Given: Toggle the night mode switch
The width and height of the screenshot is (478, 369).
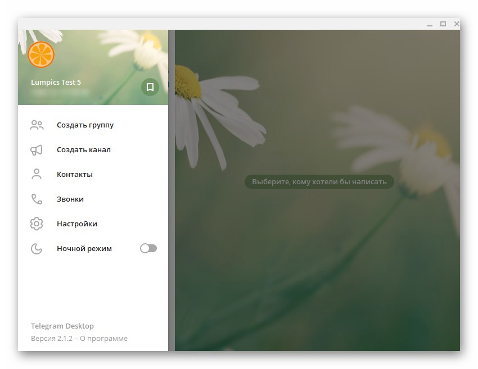Looking at the screenshot, I should coord(148,248).
